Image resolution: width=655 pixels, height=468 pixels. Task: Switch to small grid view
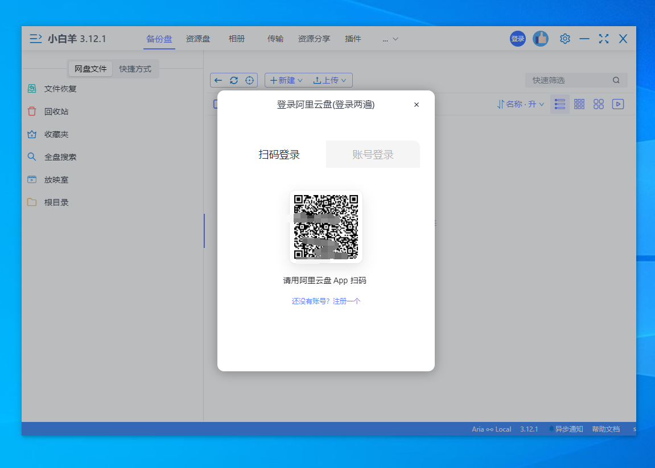tap(579, 104)
